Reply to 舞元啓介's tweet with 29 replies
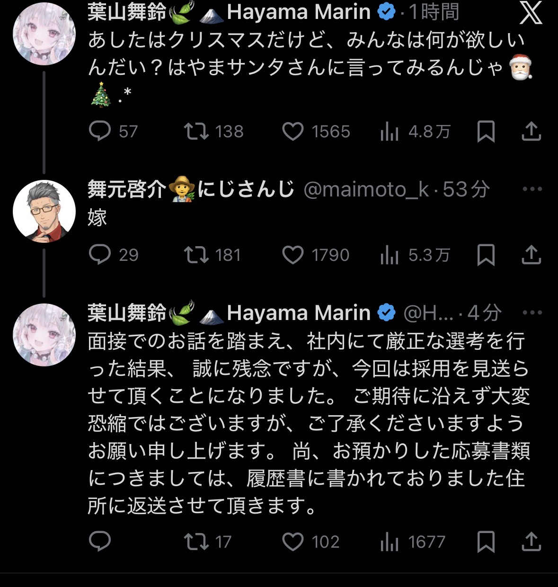Screen dimensions: 558x587 point(100,255)
